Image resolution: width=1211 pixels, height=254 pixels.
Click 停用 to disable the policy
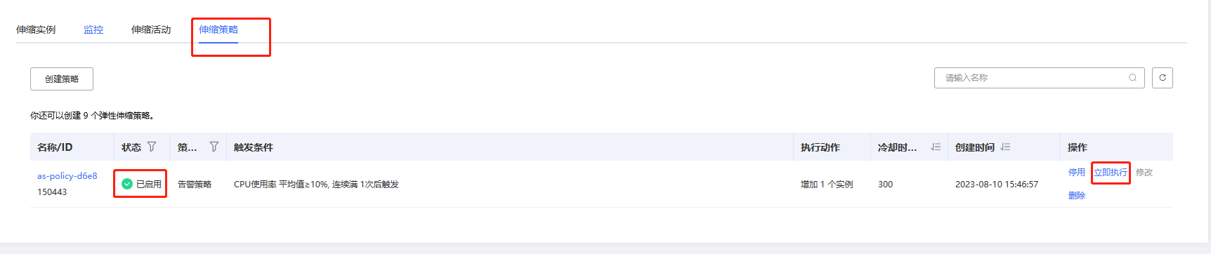(x=1077, y=172)
